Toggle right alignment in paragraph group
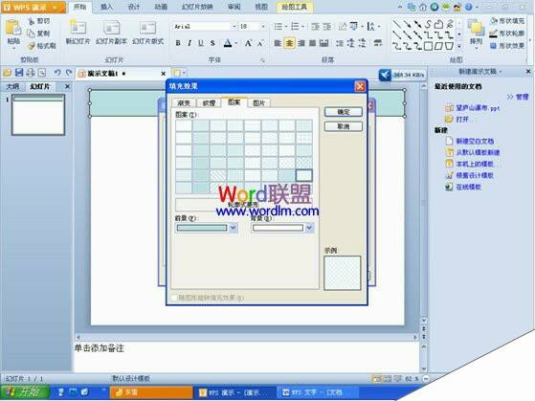 (301, 43)
